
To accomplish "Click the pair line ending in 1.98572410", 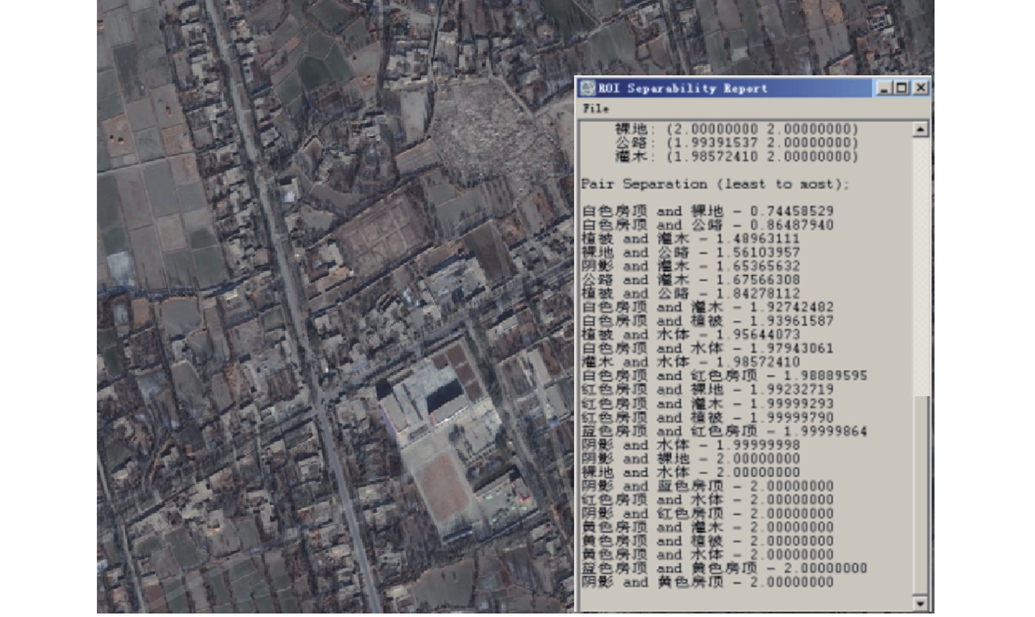I will 690,362.
